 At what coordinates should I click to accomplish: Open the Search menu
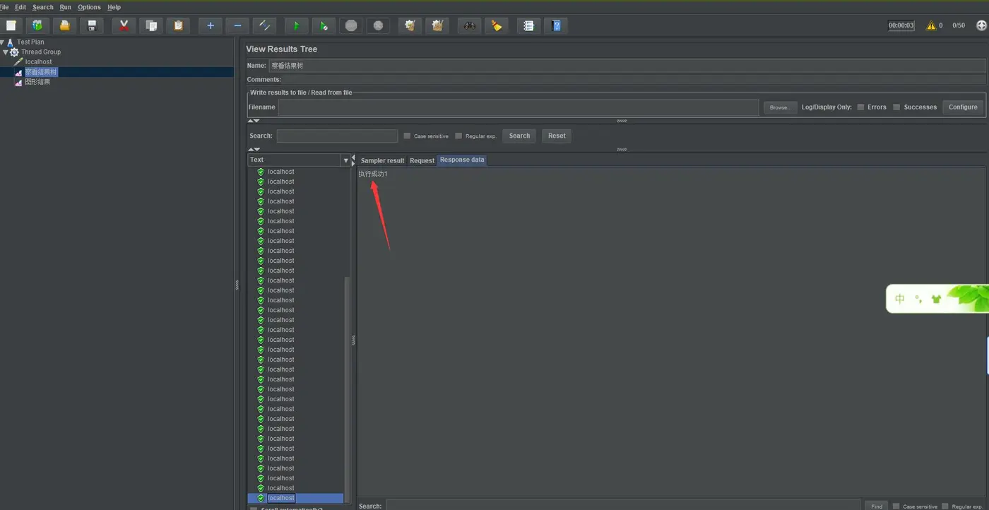[42, 7]
